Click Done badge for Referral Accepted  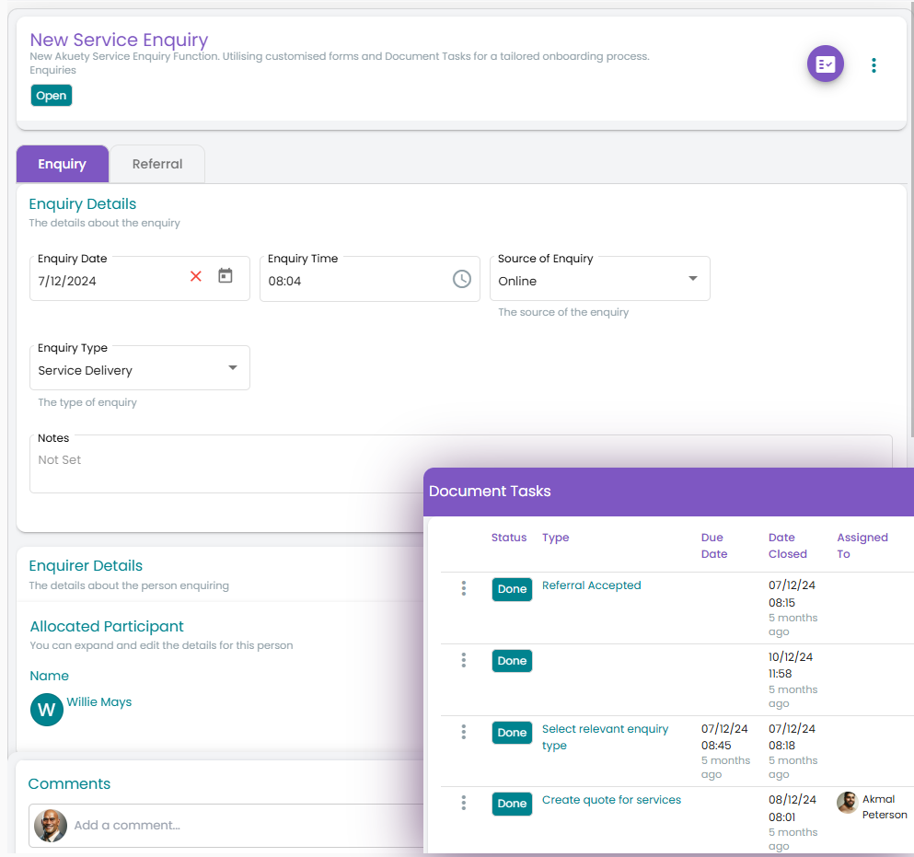(512, 589)
